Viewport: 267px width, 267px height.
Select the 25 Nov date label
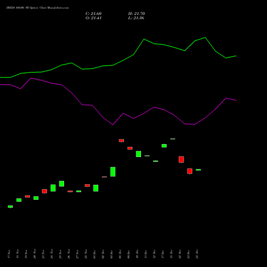[x=60, y=254]
